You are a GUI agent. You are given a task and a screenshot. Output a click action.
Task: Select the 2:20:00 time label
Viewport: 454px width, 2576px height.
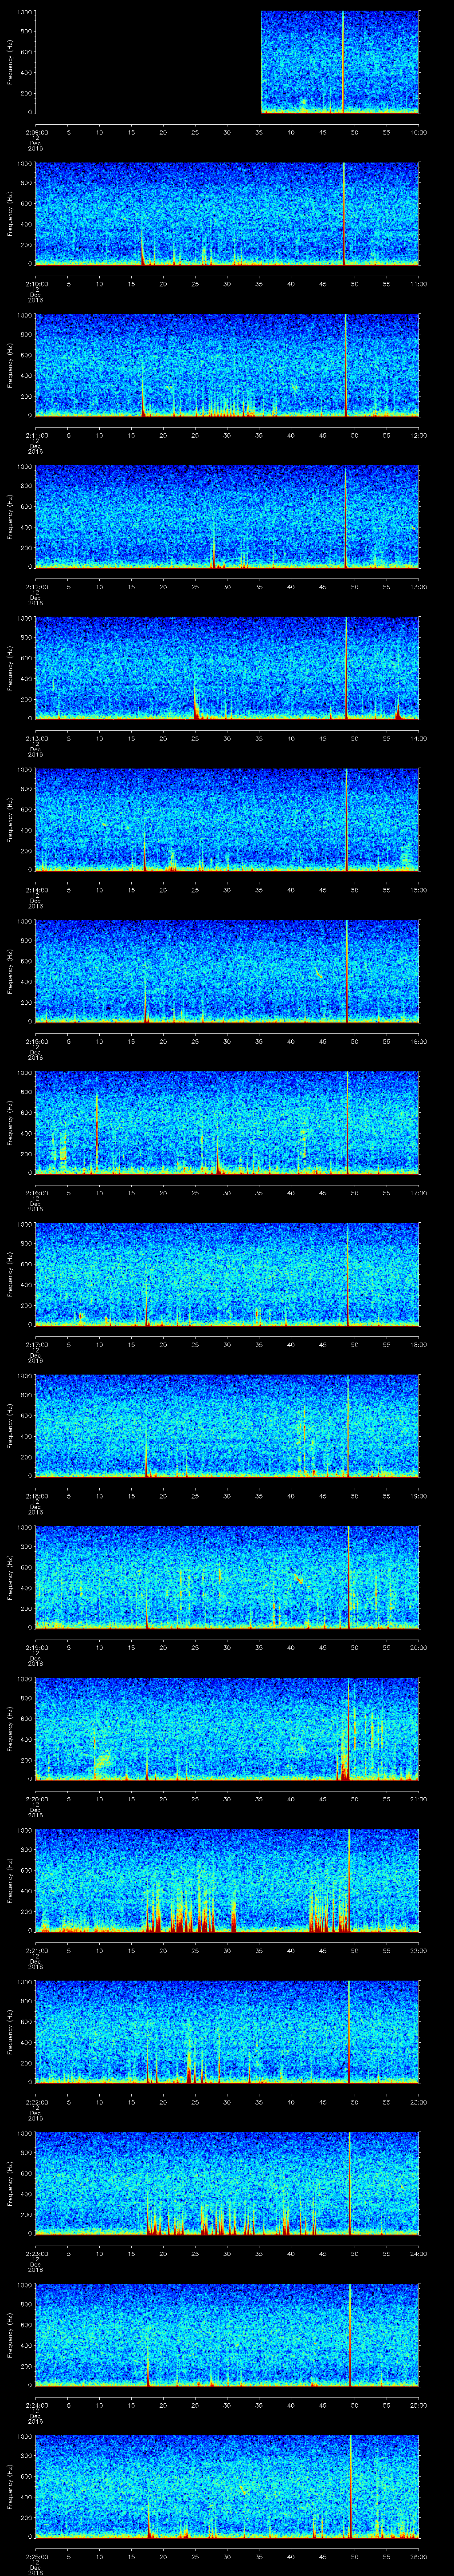[35, 1799]
